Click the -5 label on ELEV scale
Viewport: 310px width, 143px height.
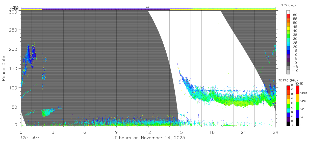pyautogui.click(x=295, y=67)
